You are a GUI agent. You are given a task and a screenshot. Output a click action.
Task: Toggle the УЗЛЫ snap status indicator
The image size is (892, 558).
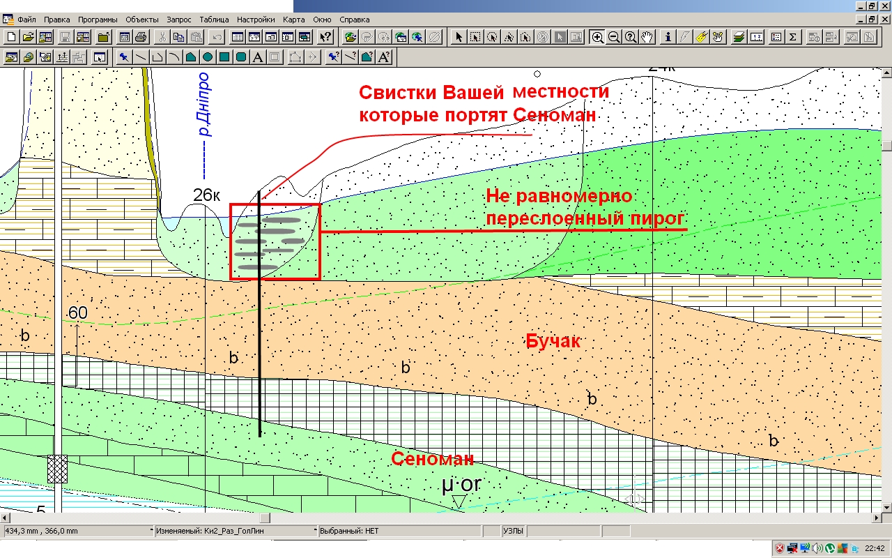[x=514, y=531]
